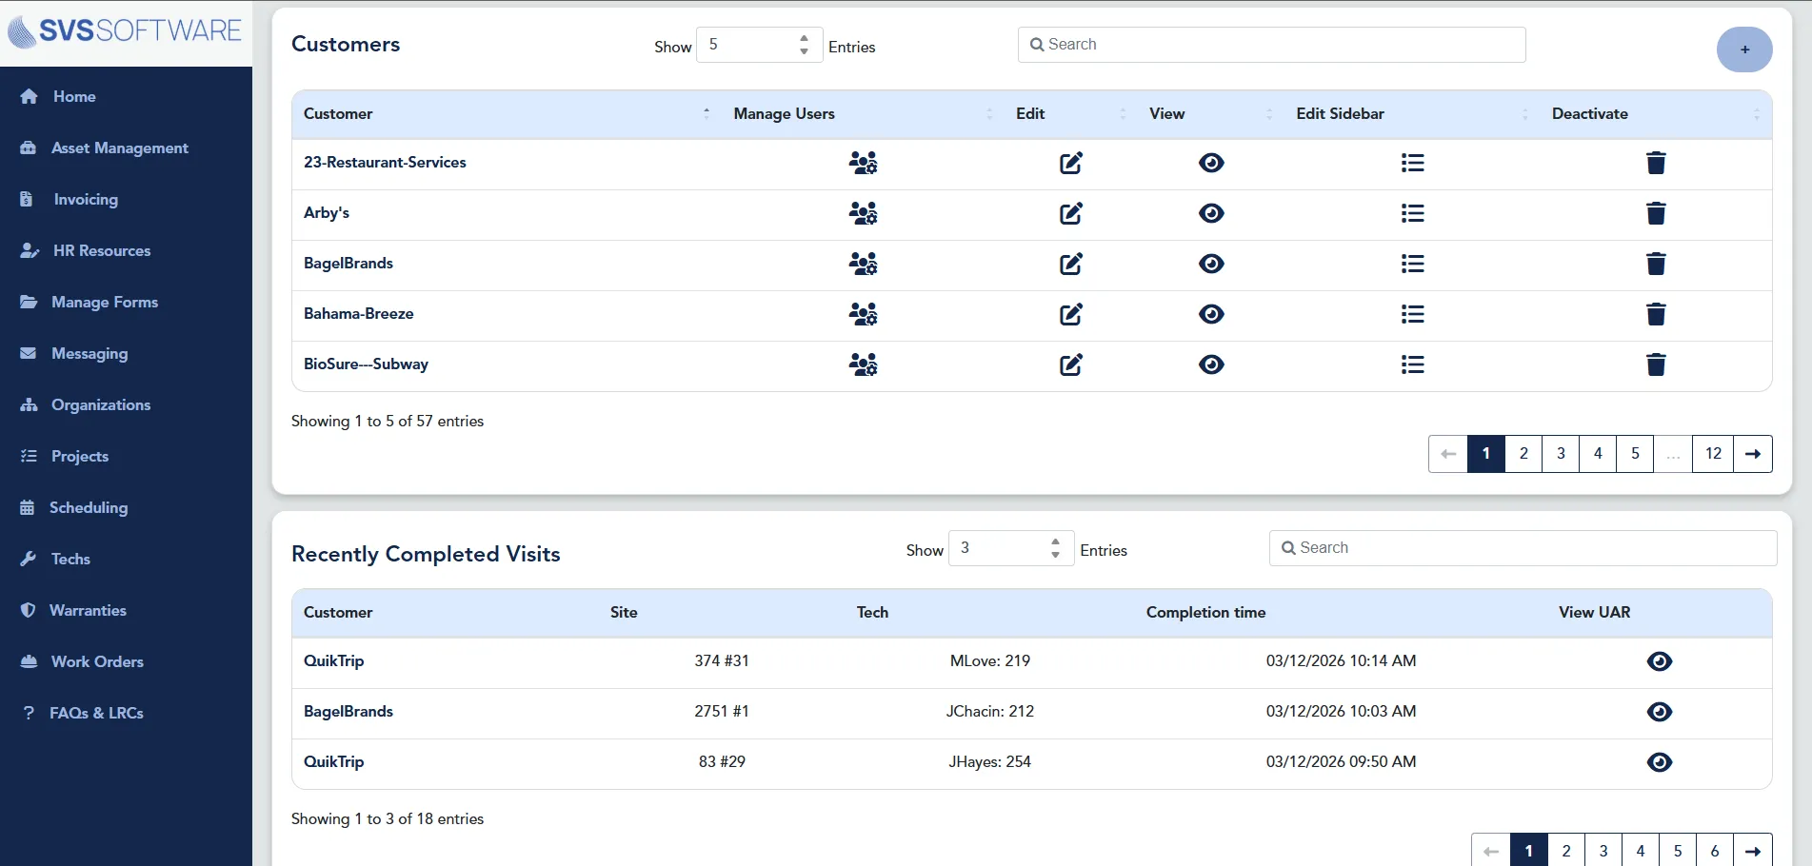Viewport: 1812px width, 866px height.
Task: Click the Recently Completed Visits search box
Action: tap(1523, 548)
